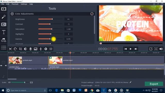The height and width of the screenshot is (93, 165).
Task: Open the Import media tab
Action: pyautogui.click(x=4, y=9)
